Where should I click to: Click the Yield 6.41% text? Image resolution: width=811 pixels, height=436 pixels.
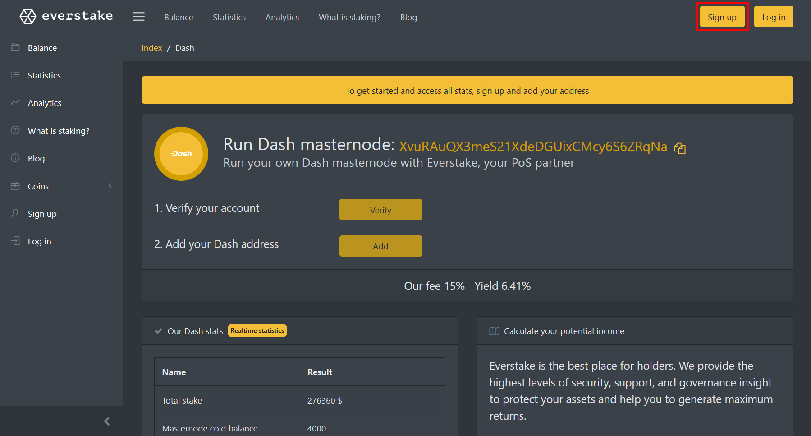coord(503,286)
